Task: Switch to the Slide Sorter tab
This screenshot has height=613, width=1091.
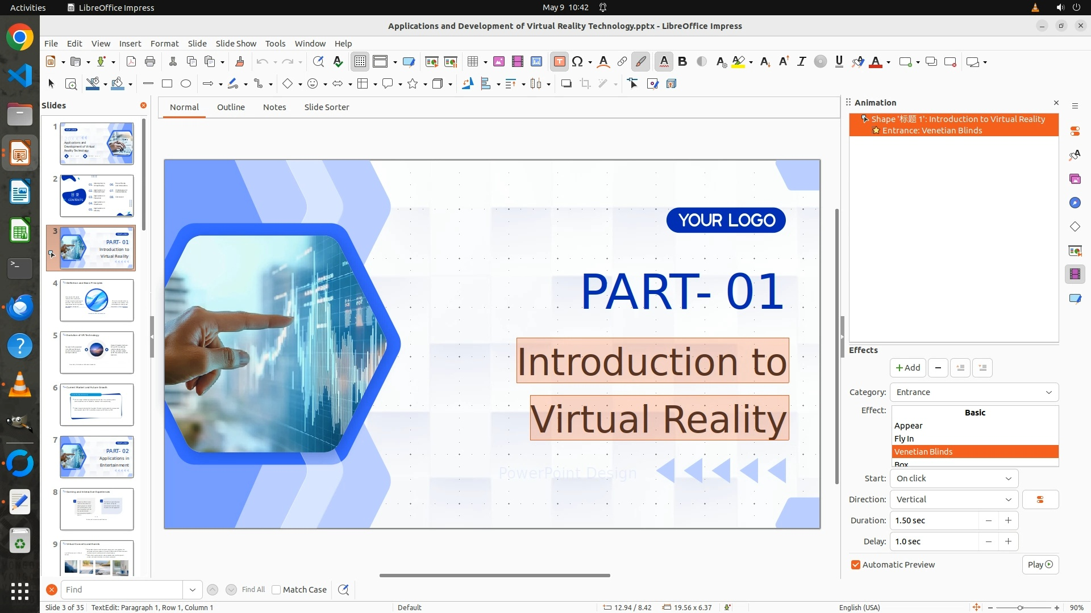Action: (x=326, y=107)
